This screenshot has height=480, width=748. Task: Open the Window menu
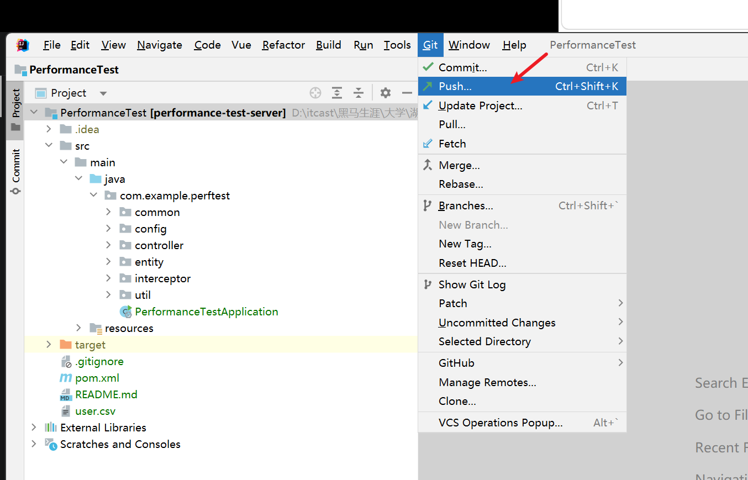pyautogui.click(x=469, y=45)
